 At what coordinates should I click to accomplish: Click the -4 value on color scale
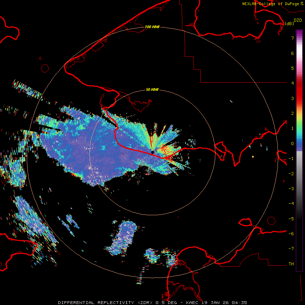(291, 204)
